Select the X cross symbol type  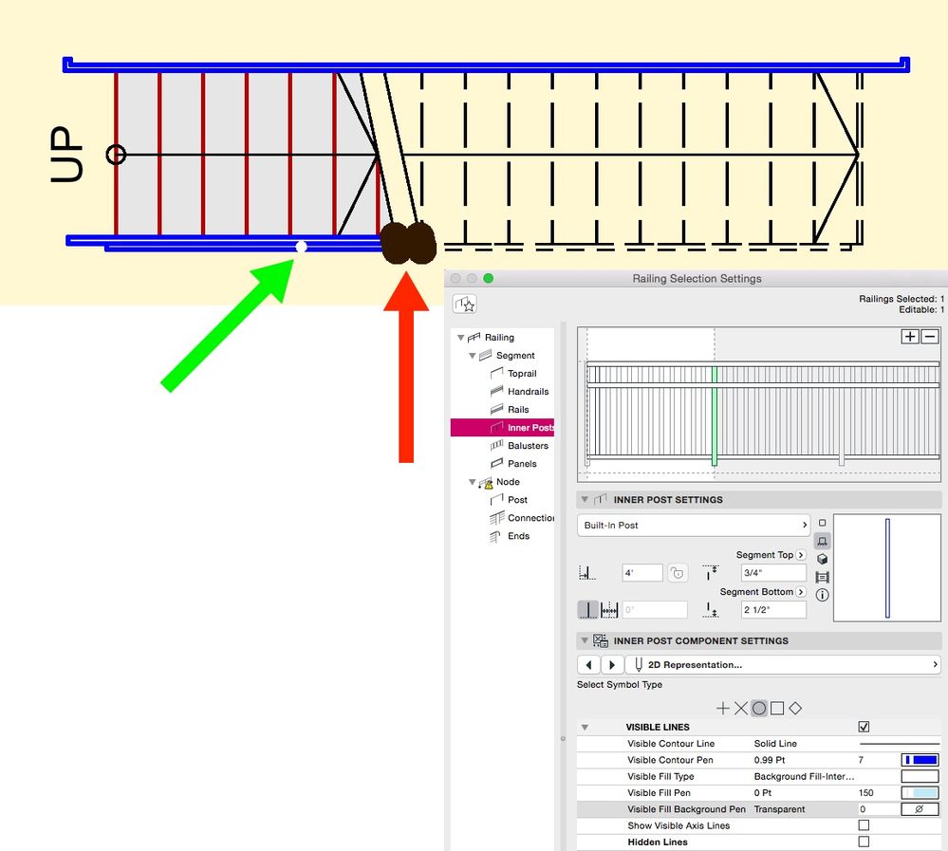pos(740,709)
